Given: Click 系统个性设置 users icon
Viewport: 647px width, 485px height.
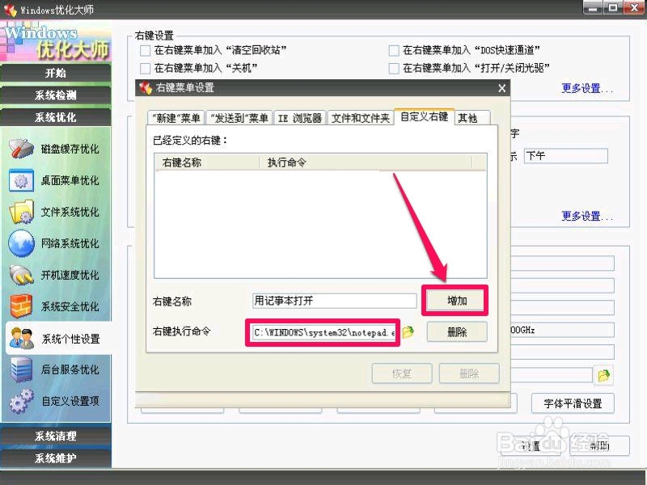Looking at the screenshot, I should click(x=22, y=338).
